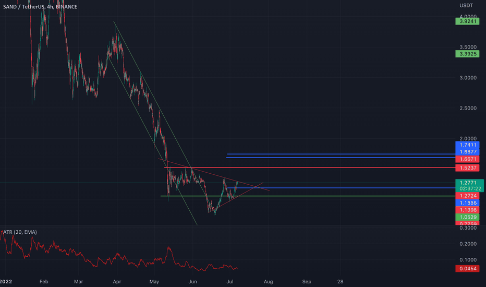Select the green 3.3925 price label
The width and height of the screenshot is (486, 287).
point(467,54)
